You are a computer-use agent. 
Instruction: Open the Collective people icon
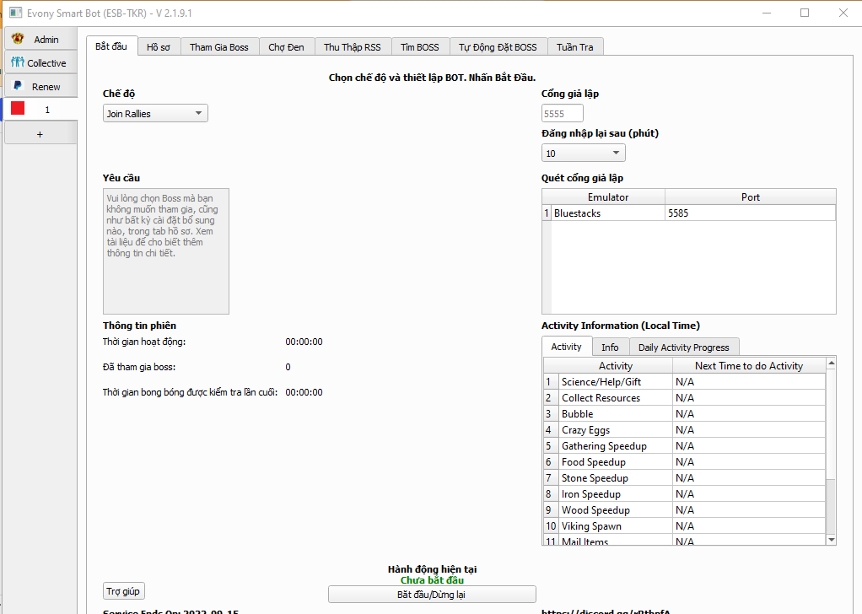coord(17,63)
